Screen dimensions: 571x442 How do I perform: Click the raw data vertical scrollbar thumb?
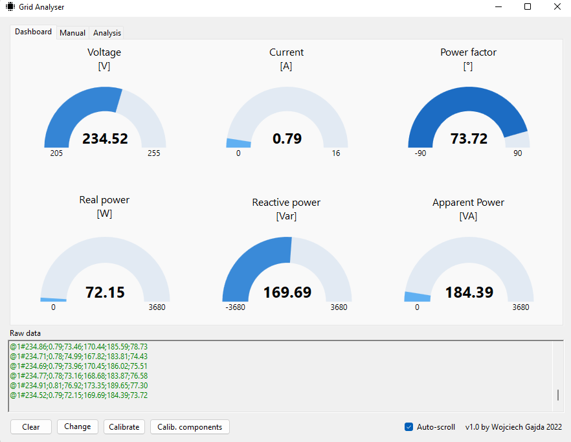click(x=558, y=395)
